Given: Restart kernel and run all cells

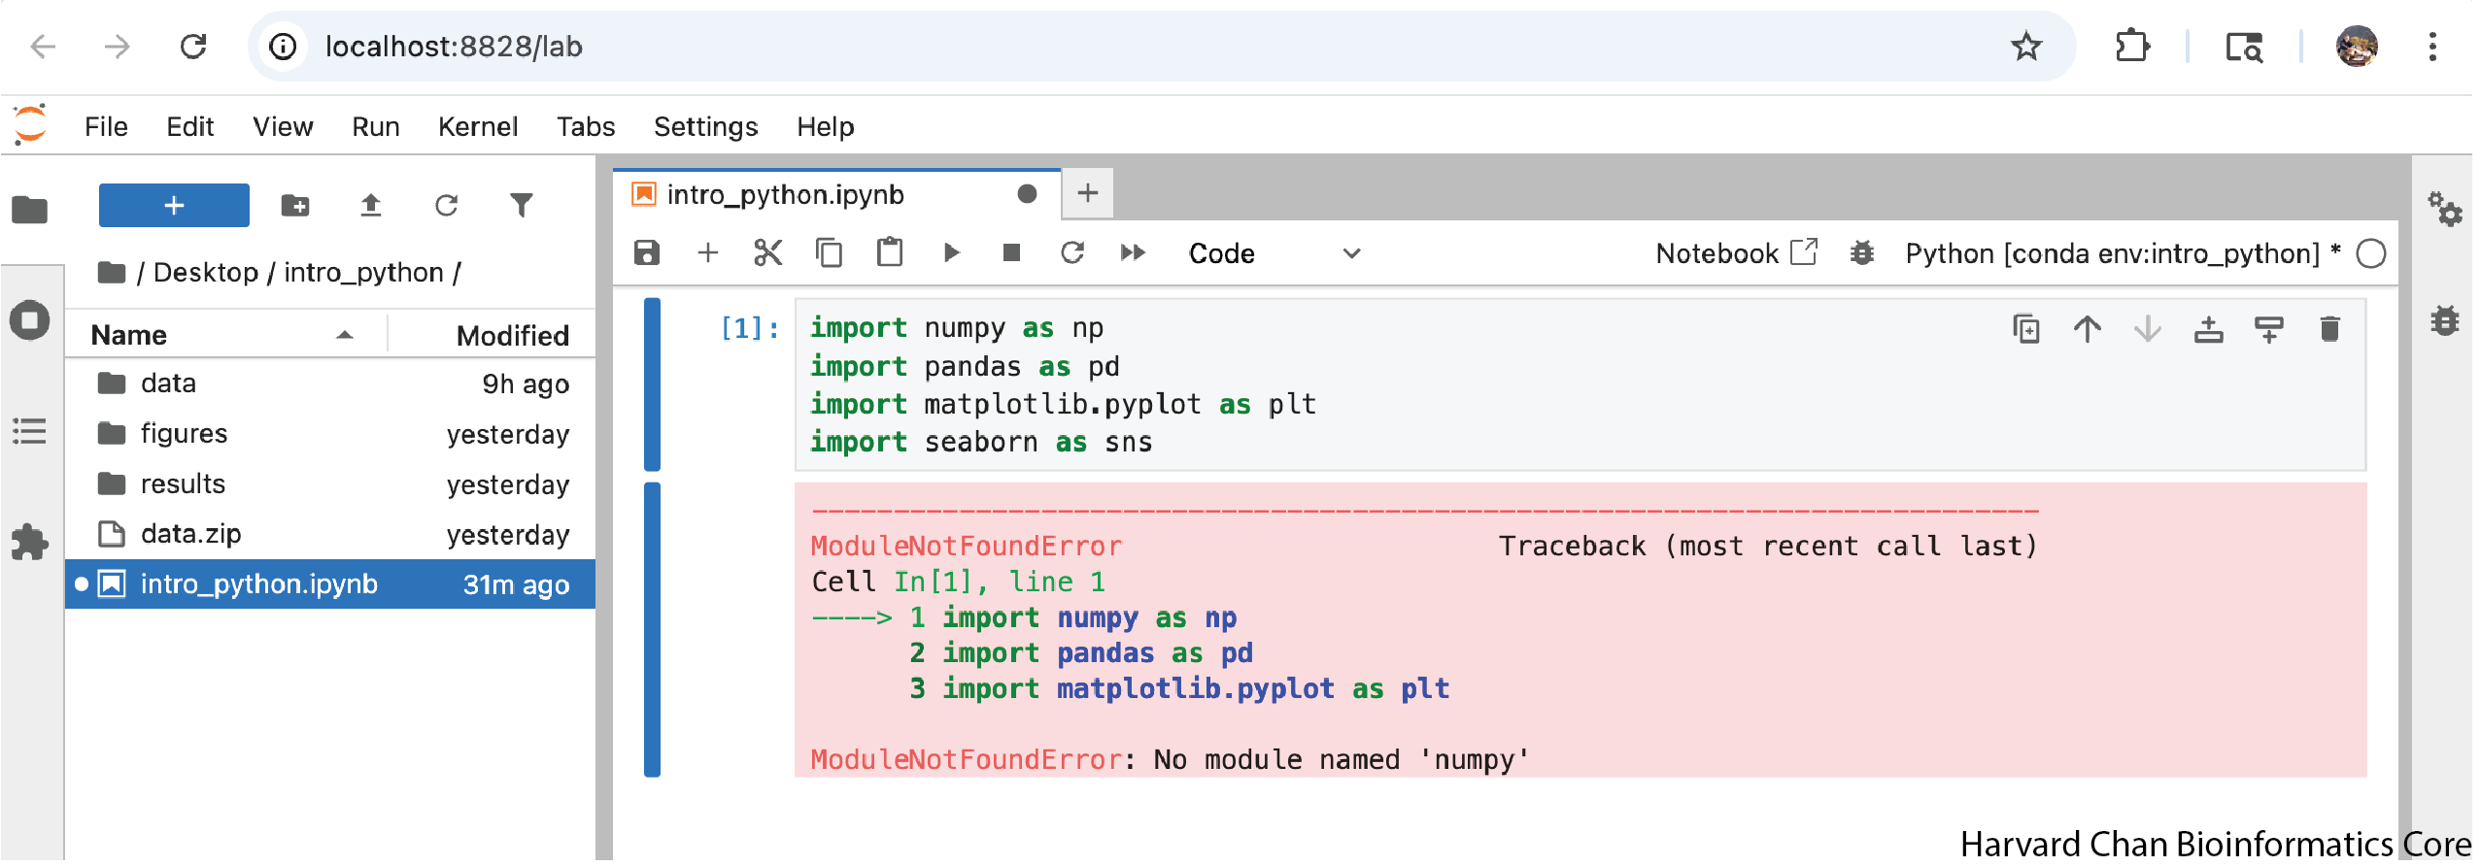Looking at the screenshot, I should click(x=1133, y=253).
